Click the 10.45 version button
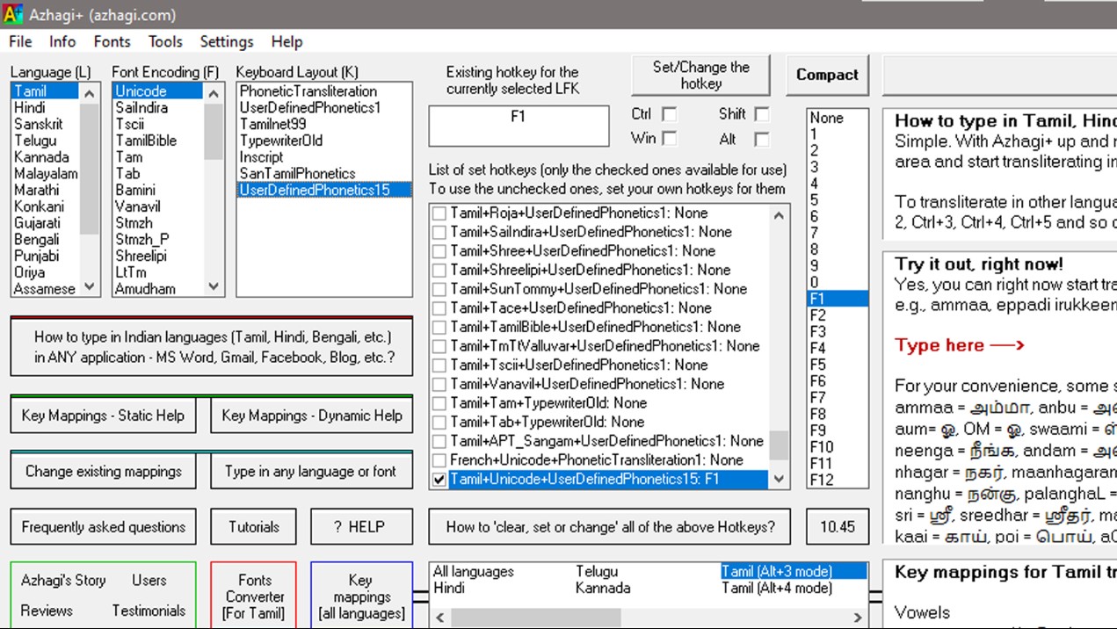1117x629 pixels. pos(838,527)
